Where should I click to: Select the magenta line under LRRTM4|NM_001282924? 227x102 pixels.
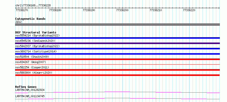(117, 92)
